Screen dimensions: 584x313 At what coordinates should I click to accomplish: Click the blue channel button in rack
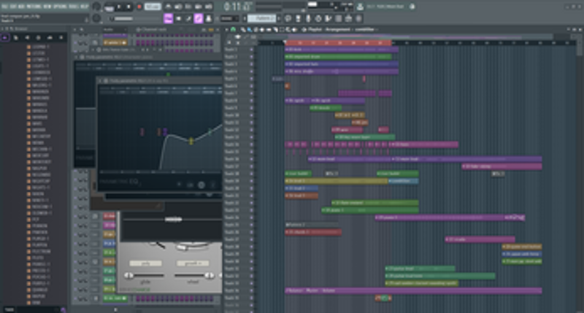click(x=109, y=244)
